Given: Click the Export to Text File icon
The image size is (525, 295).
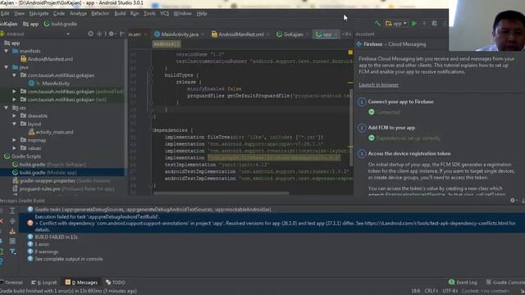Looking at the screenshot, I should tap(12, 231).
